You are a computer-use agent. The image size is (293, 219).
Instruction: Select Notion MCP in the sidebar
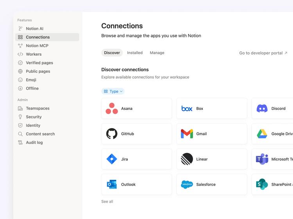[47, 46]
